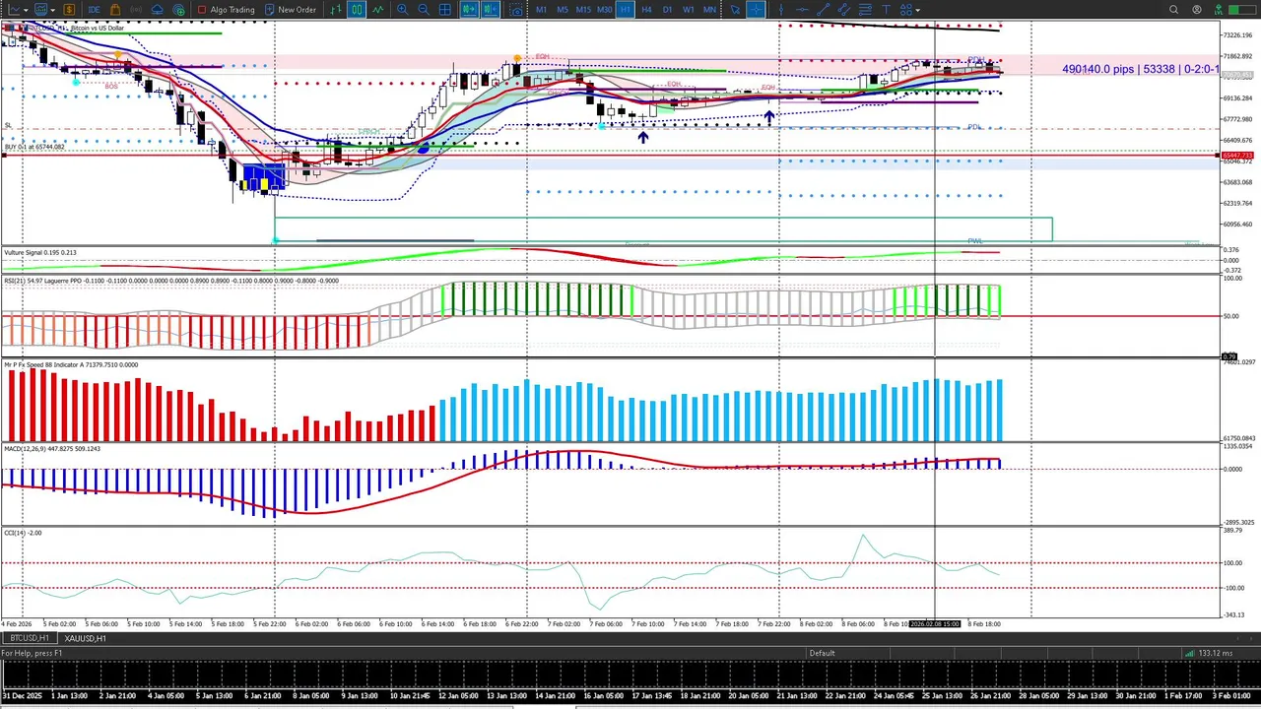Toggle the chart grid tile icon
1261x709 pixels.
pyautogui.click(x=445, y=10)
